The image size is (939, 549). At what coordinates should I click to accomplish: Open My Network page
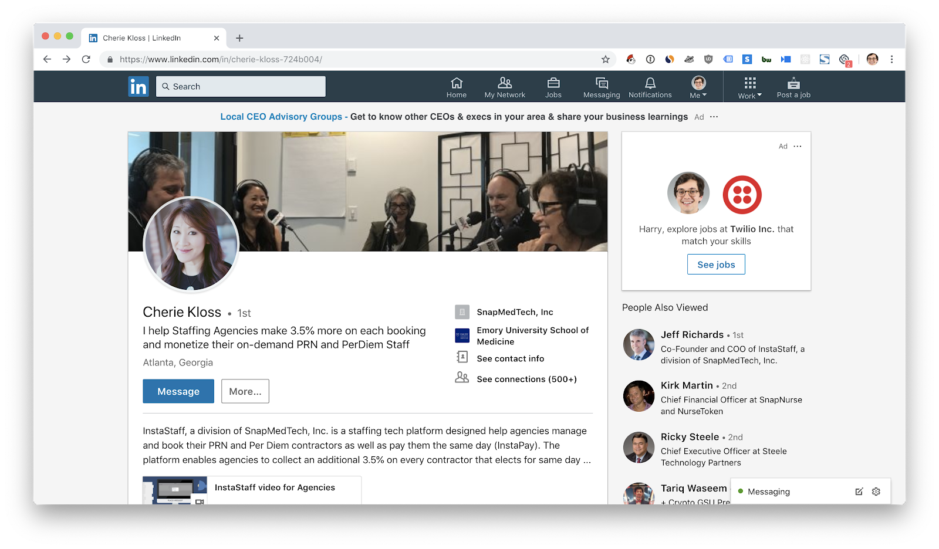point(505,87)
